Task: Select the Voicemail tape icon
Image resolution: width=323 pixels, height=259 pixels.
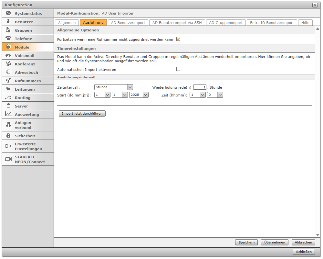Action: point(8,55)
